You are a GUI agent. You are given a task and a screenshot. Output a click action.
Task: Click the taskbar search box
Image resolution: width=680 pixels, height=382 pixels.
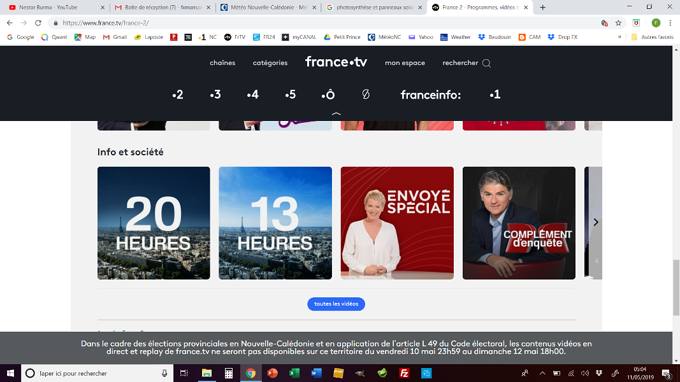pos(97,373)
